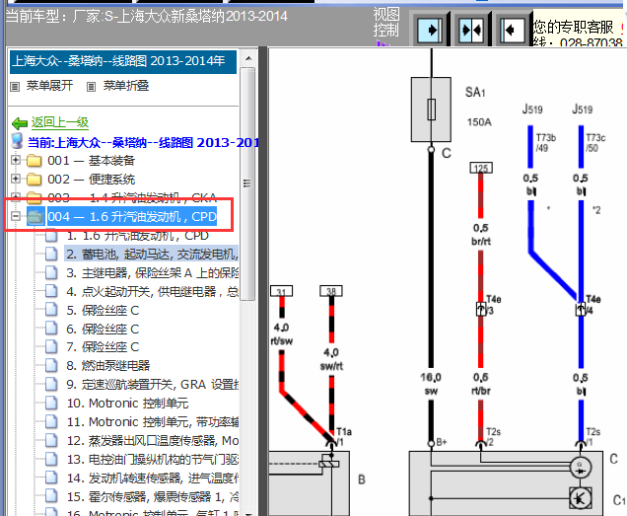Click the SA1 150A fuse symbol in diagram
The image size is (627, 516).
pos(431,110)
